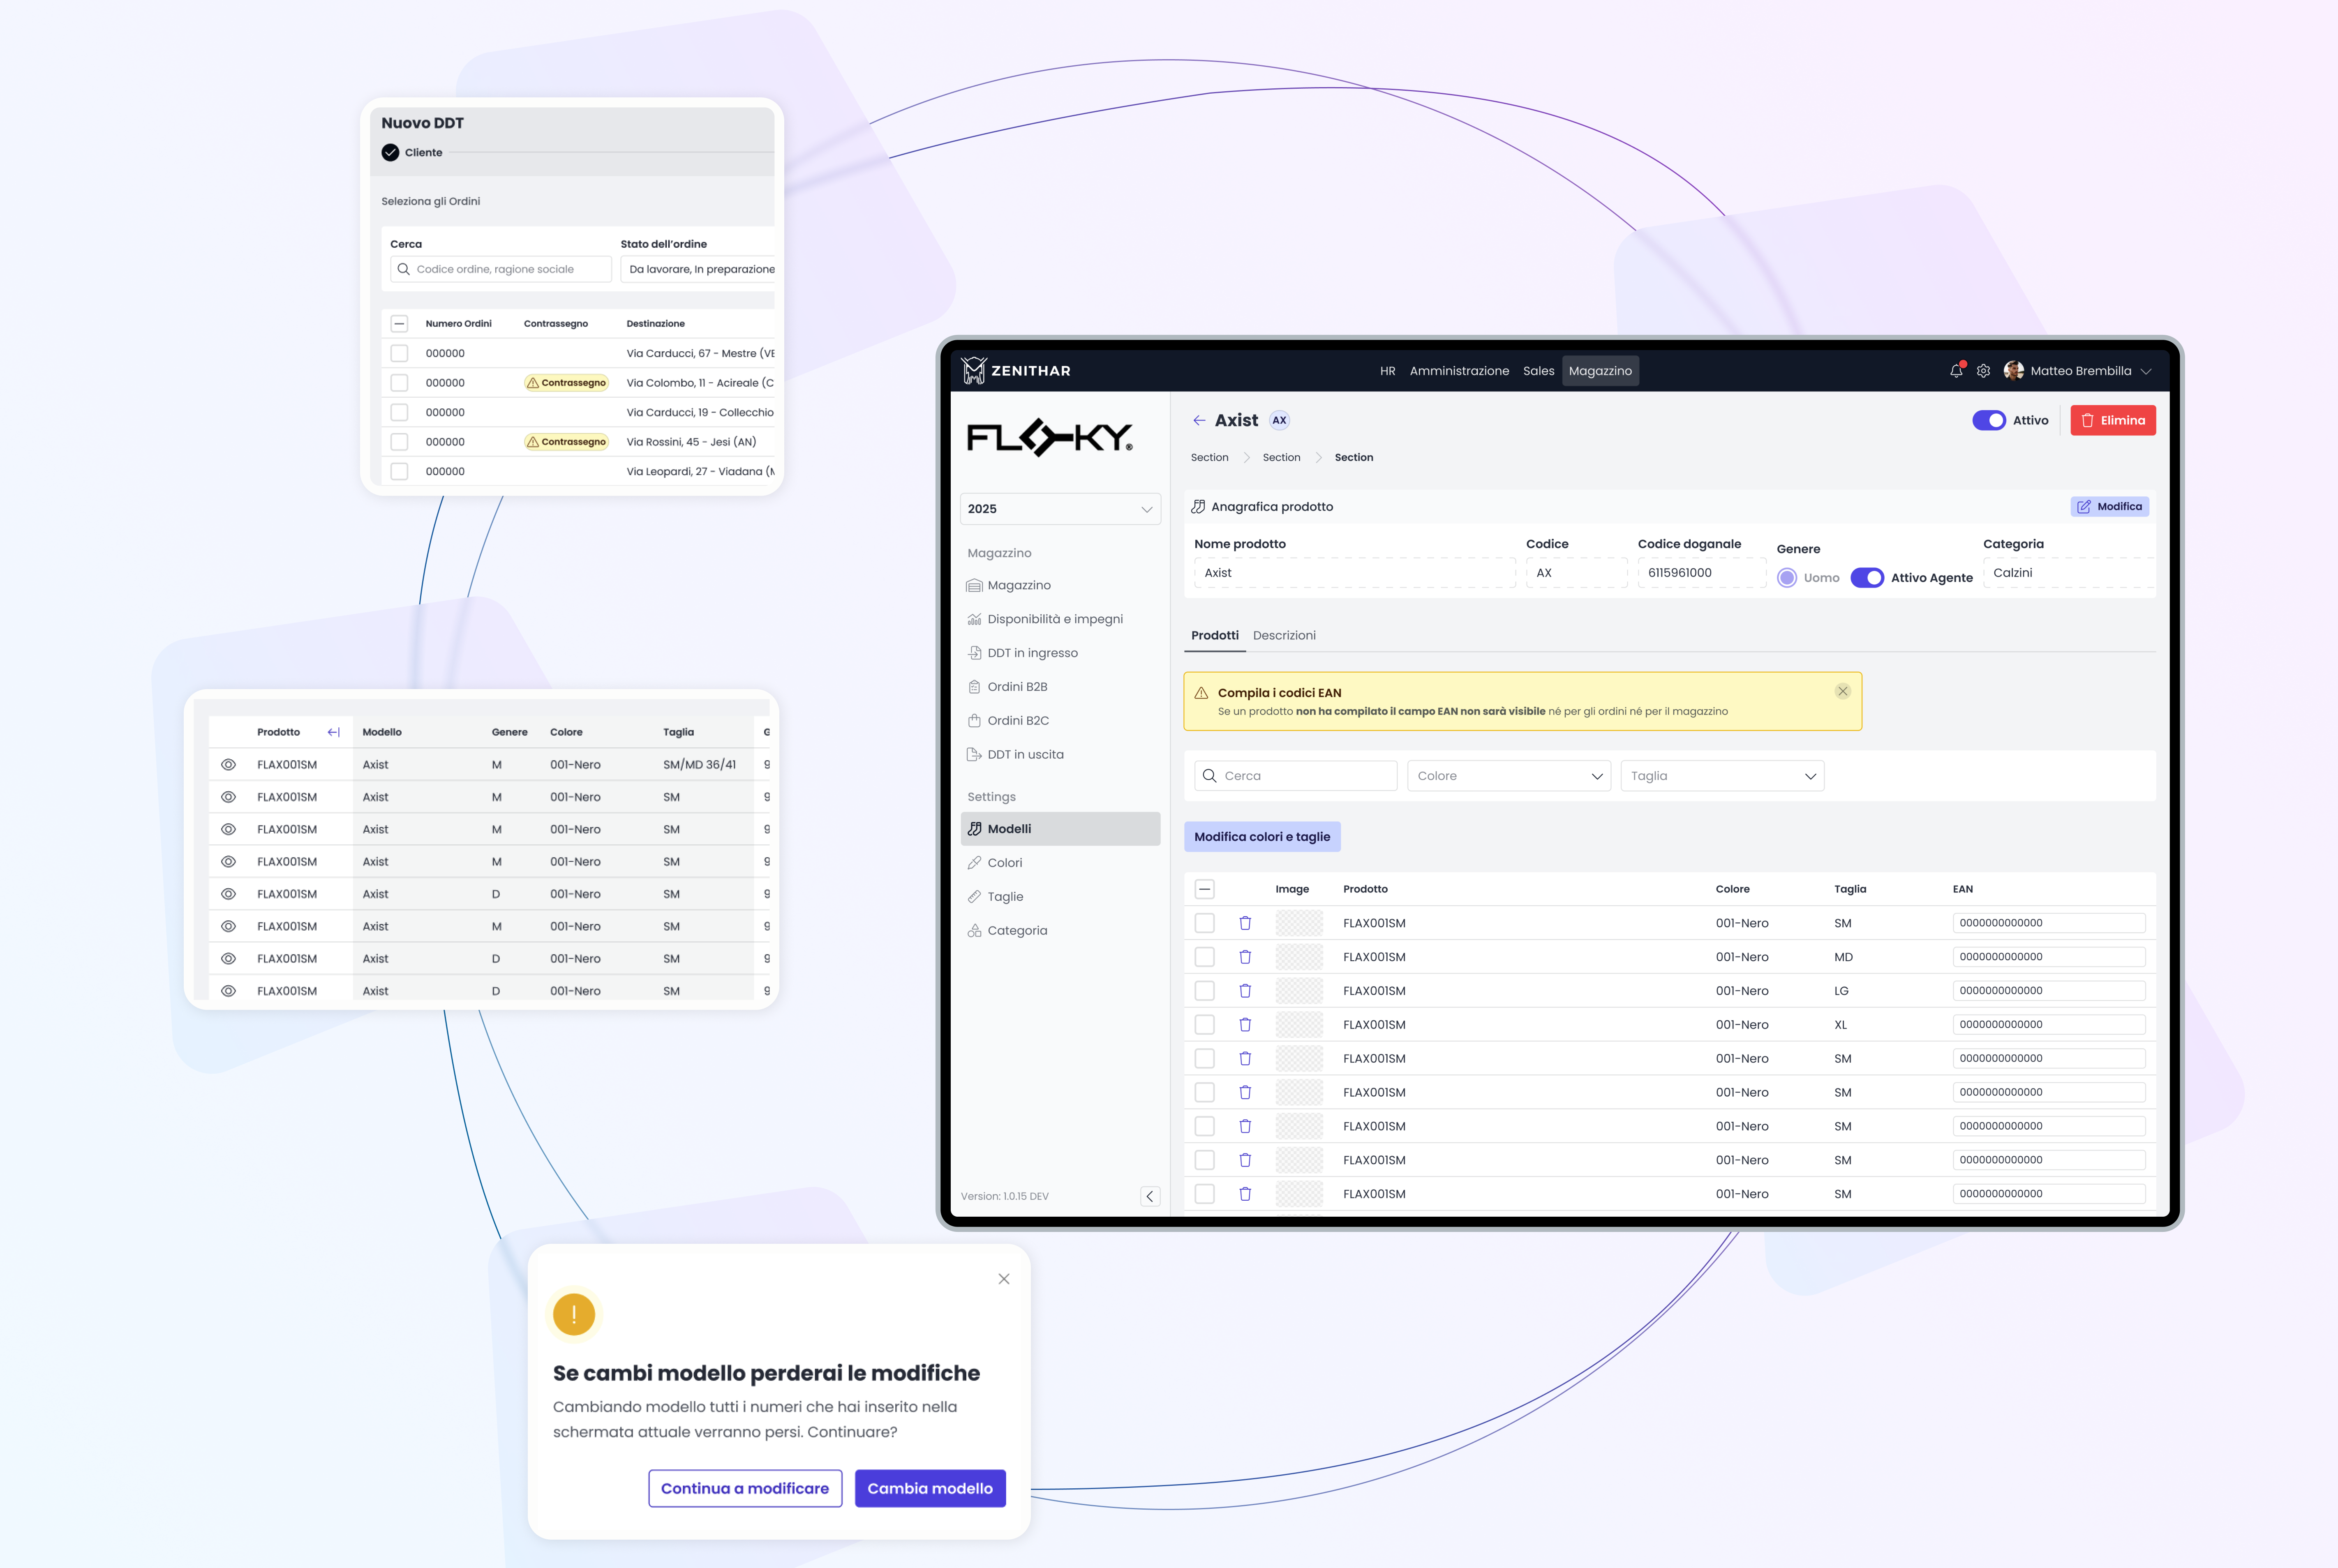
Task: Click the search magnifier in Cerca field
Action: [x=1210, y=776]
